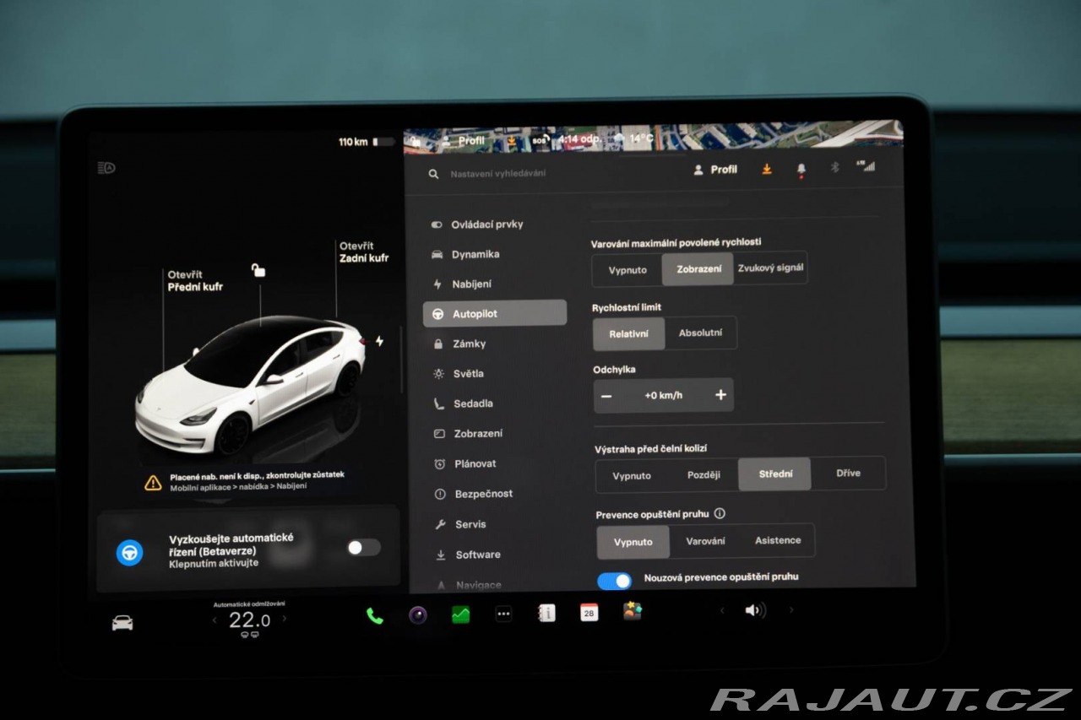The width and height of the screenshot is (1081, 720).
Task: Click the volume speaker icon
Action: pyautogui.click(x=754, y=610)
